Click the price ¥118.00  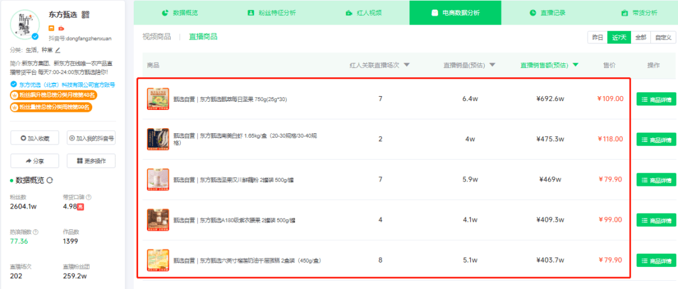tap(611, 139)
